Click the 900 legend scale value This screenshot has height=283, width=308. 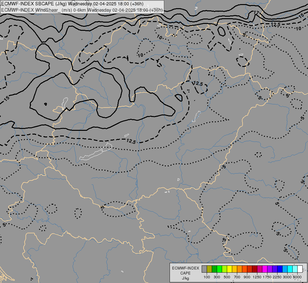[x=247, y=277]
